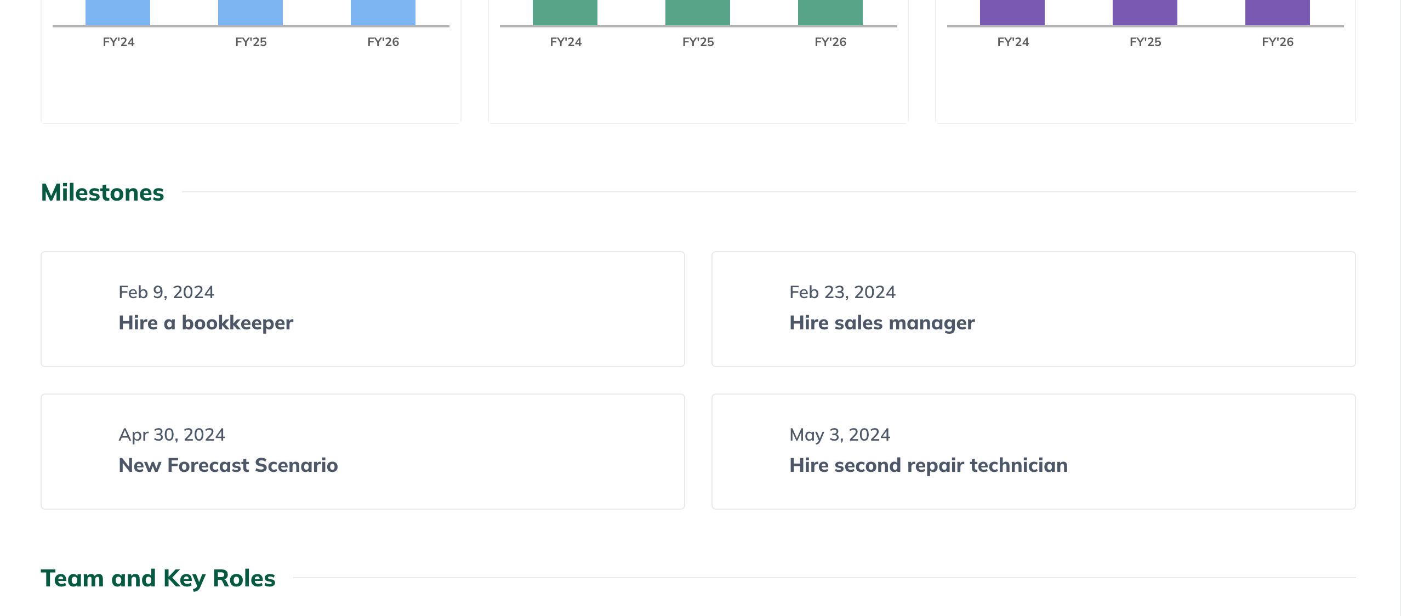
Task: Select the green FY'24 bar
Action: tap(565, 11)
